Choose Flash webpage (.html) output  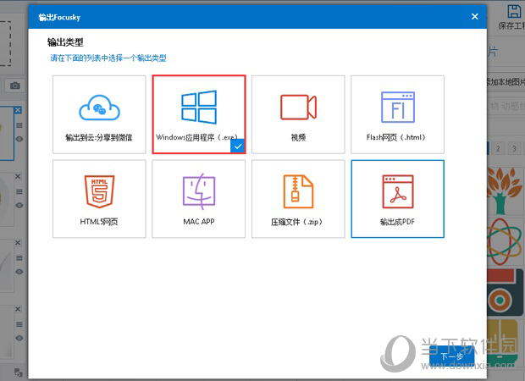[397, 114]
